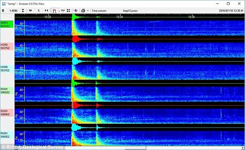Image resolution: width=245 pixels, height=150 pixels.
Task: Select the HORS 5037Z2 stream label
Action: coord(7,24)
